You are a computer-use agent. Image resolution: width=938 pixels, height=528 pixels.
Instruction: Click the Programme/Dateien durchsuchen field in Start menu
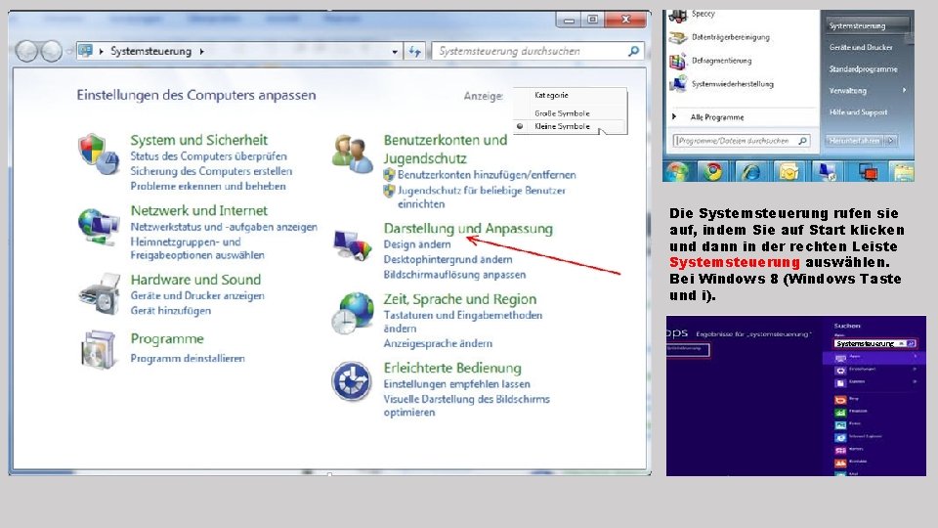pyautogui.click(x=742, y=141)
